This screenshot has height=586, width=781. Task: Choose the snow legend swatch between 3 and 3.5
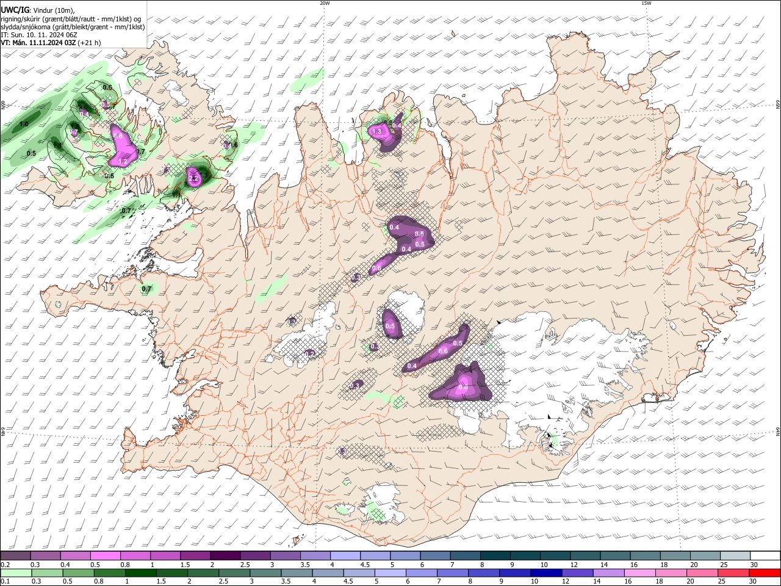coord(285,556)
